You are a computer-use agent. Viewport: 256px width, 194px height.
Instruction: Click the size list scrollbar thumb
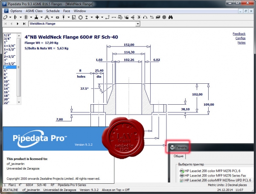click(x=19, y=67)
